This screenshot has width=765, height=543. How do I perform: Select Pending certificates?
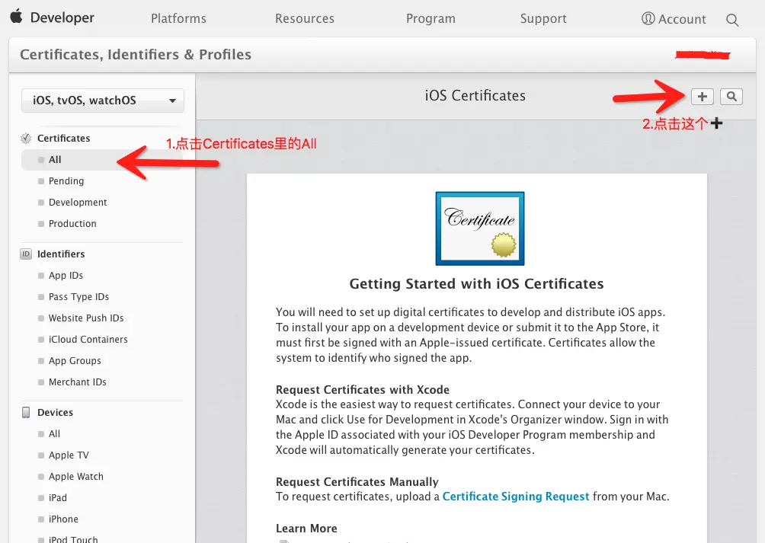pyautogui.click(x=66, y=180)
